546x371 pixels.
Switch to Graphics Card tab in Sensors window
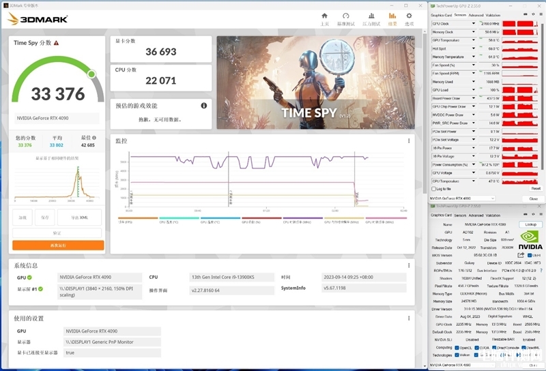(x=441, y=15)
